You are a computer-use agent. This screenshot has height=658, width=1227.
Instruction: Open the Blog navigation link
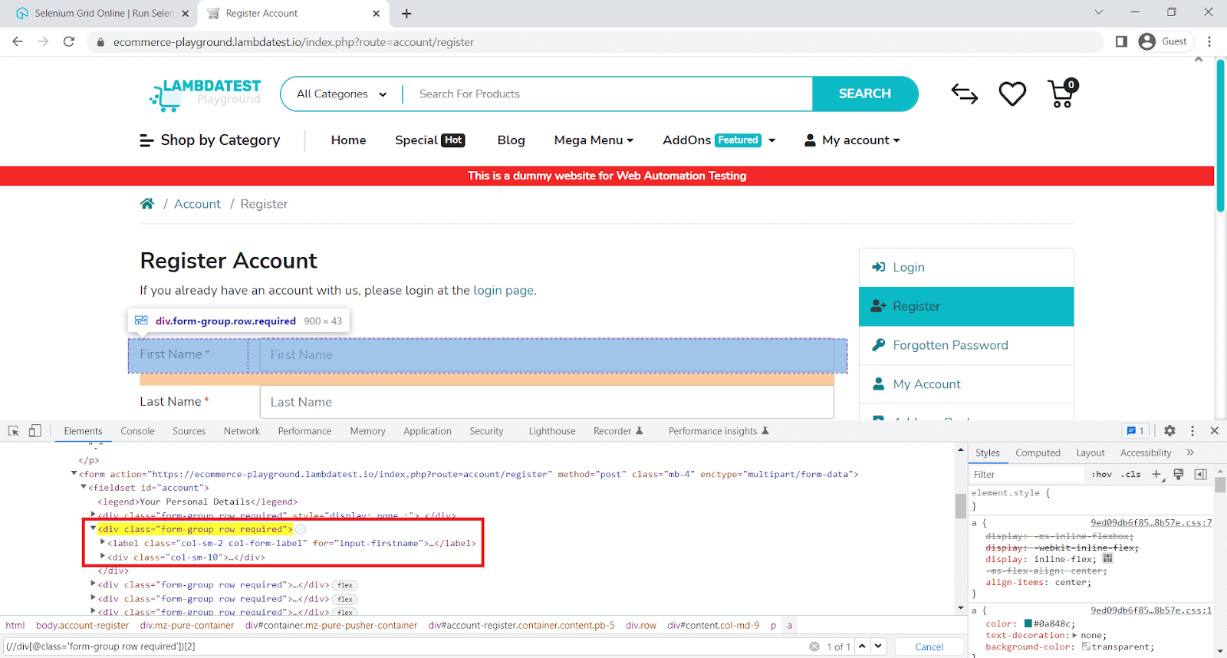pos(511,140)
